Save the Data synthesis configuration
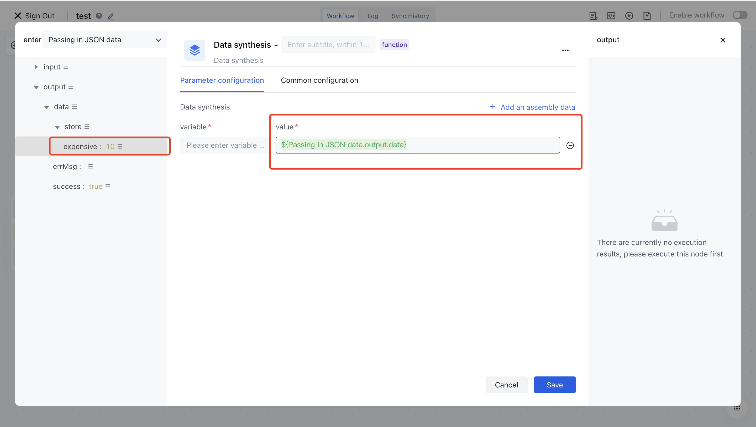Image resolution: width=756 pixels, height=427 pixels. 554,385
